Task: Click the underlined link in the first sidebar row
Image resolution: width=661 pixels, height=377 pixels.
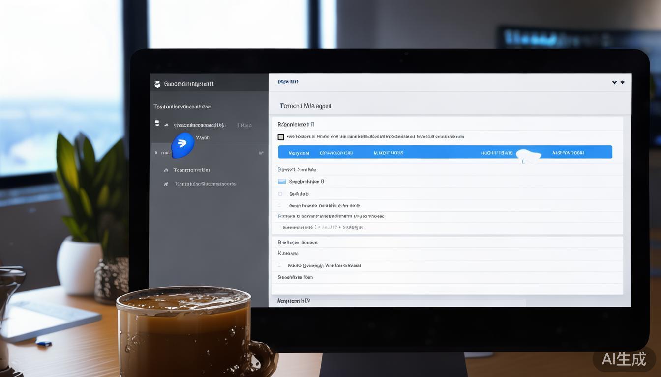Action: (244, 125)
